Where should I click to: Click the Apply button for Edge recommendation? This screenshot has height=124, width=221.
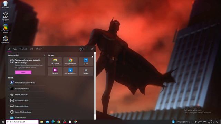pos(23,72)
